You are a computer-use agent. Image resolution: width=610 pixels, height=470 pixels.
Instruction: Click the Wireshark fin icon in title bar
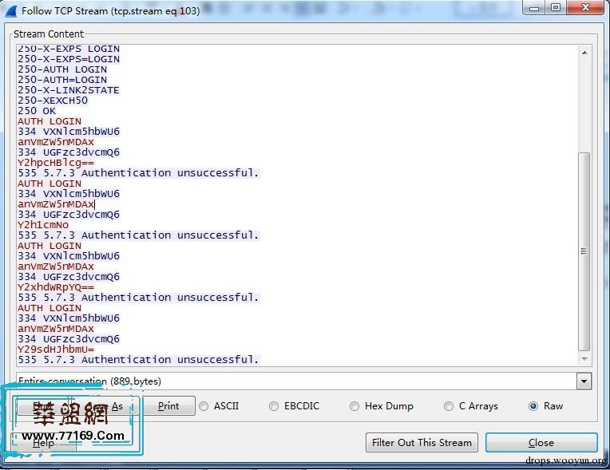[x=10, y=10]
